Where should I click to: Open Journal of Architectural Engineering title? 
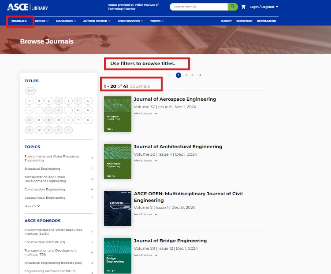(x=178, y=146)
